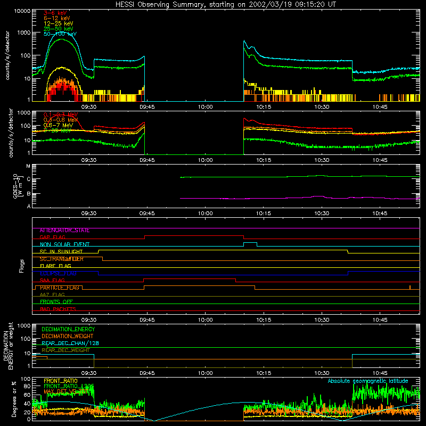Image resolution: width=426 pixels, height=426 pixels.
Task: Click the DECIMATION_ENERGY legend label
Action: click(x=68, y=329)
